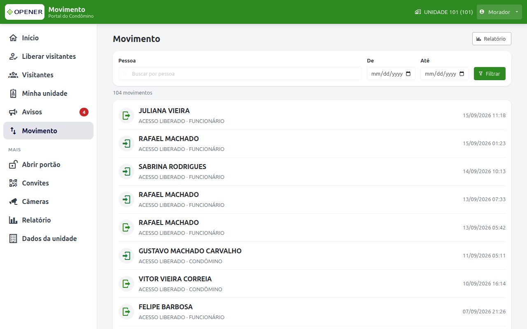Image resolution: width=527 pixels, height=329 pixels.
Task: Click the entry icon beside Gustavo Machado Carvalho
Action: point(126,255)
